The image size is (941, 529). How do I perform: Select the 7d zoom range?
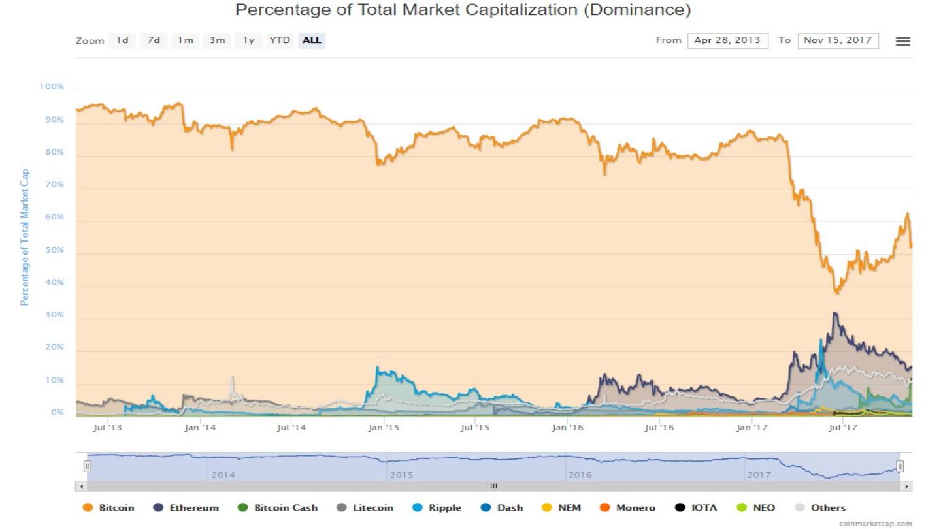(154, 40)
